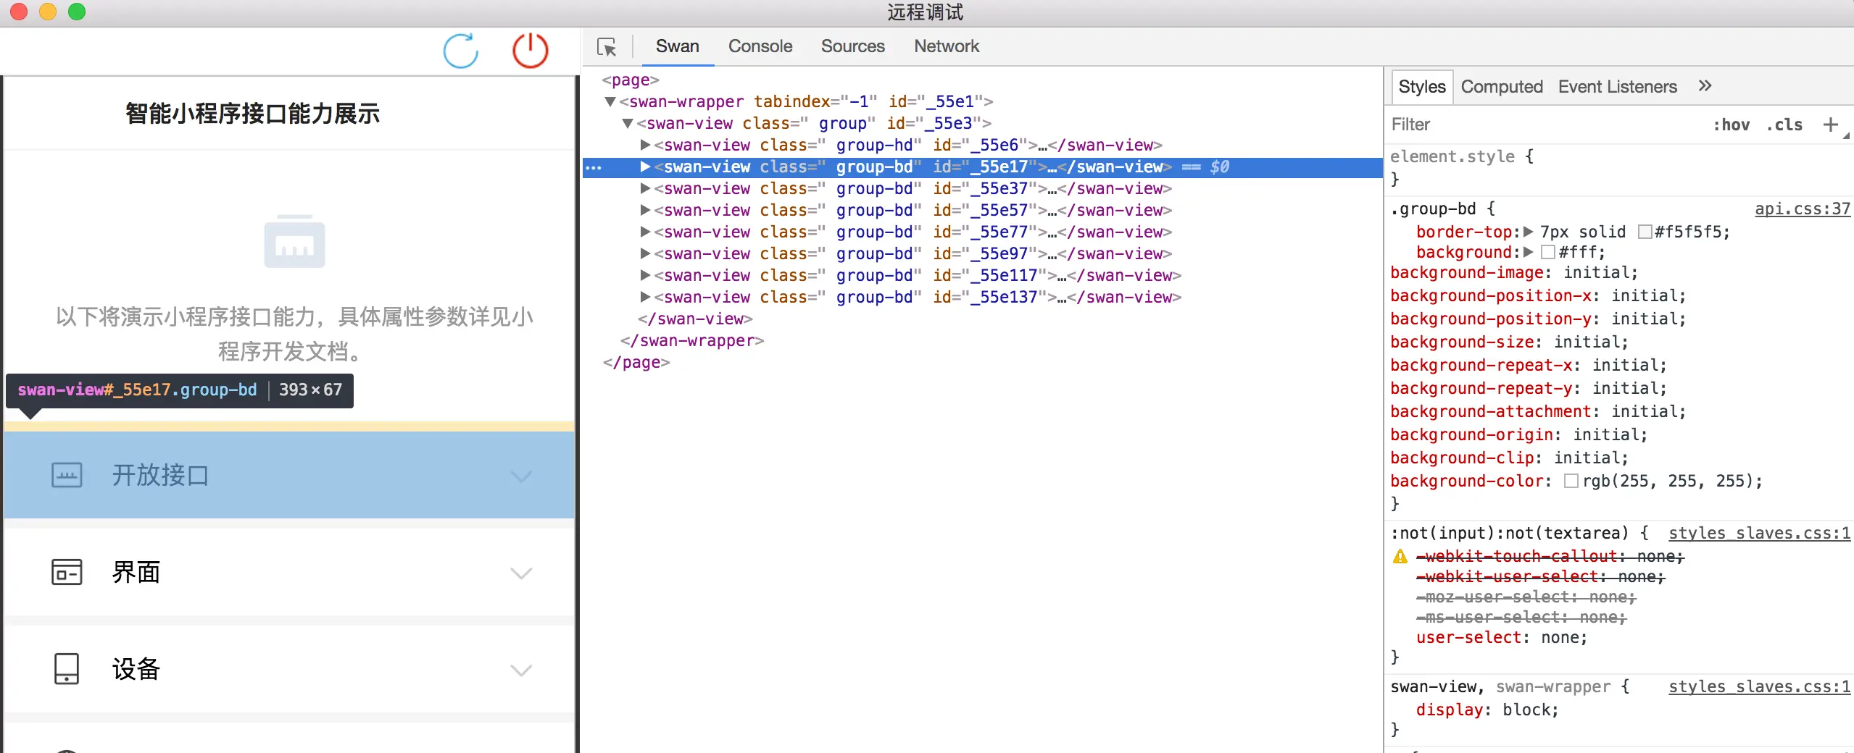
Task: Expand background shorthand triangle
Action: [x=1529, y=252]
